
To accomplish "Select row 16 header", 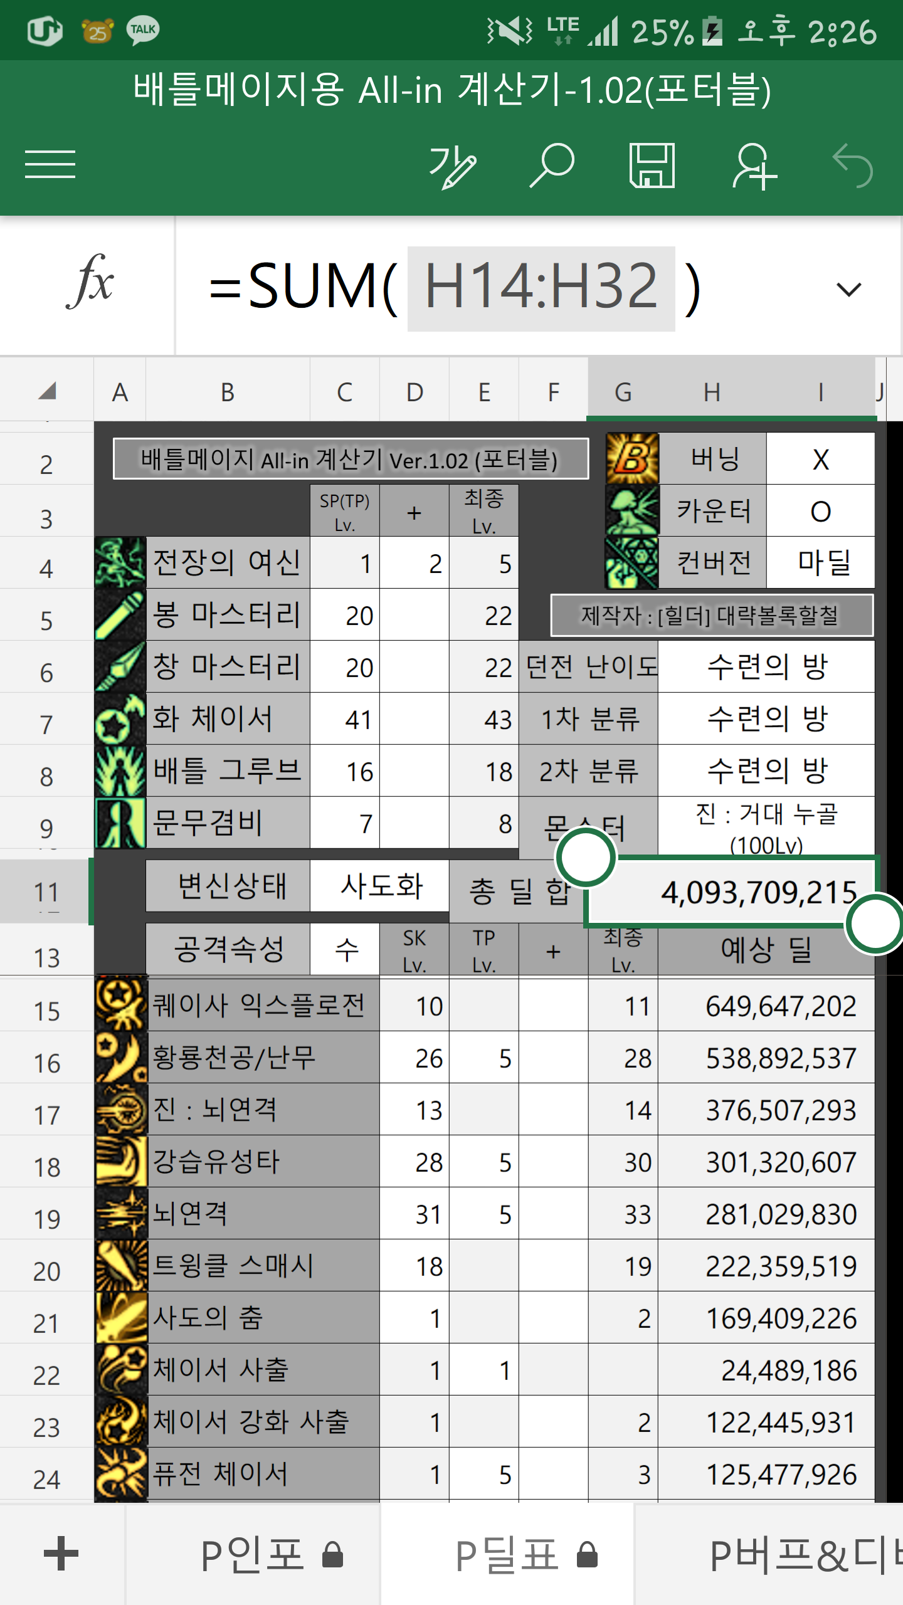I will [46, 1063].
